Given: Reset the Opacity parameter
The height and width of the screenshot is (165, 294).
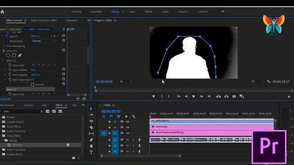Looking at the screenshot, I should click(x=63, y=36).
